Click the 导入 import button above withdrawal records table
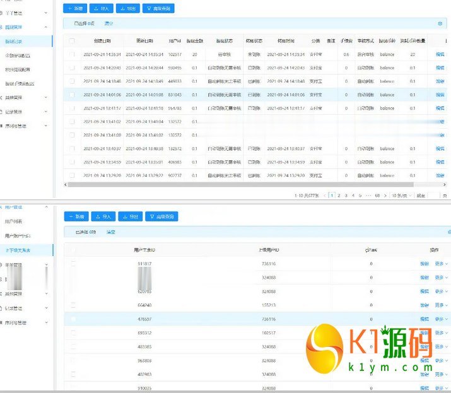451x393 pixels. [x=102, y=9]
